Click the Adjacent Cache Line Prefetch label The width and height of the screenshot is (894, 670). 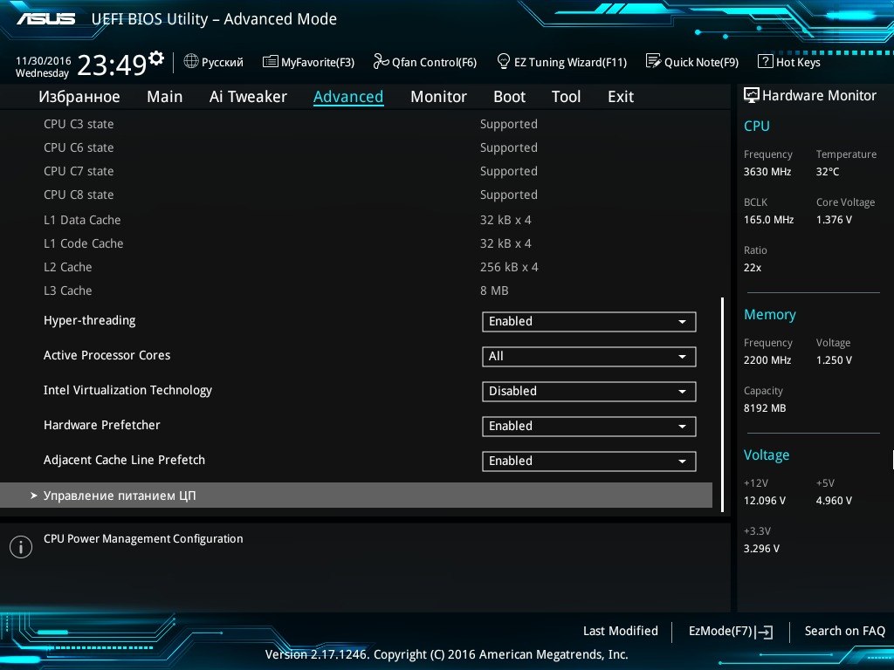[x=124, y=460]
